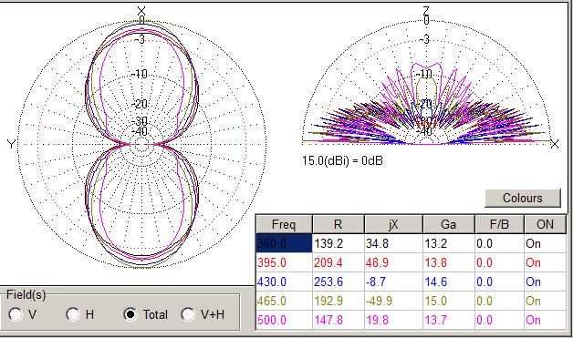Toggle On cell for 465.0 row
The image size is (573, 338).
coord(546,301)
